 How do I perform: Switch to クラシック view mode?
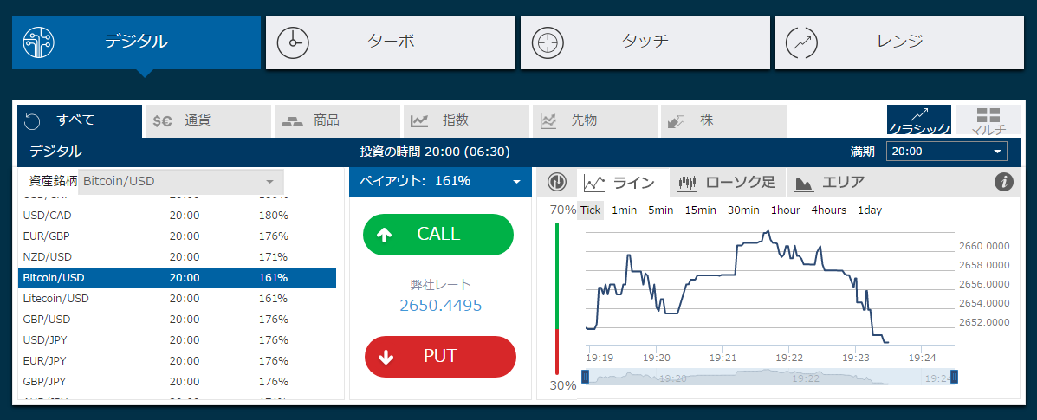[918, 120]
